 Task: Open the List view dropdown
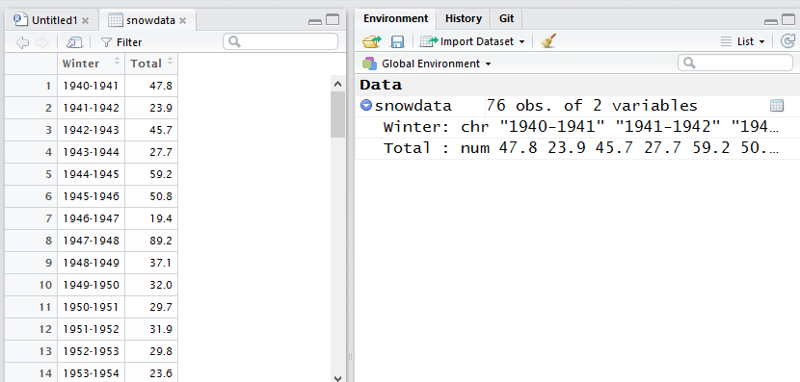pos(742,41)
